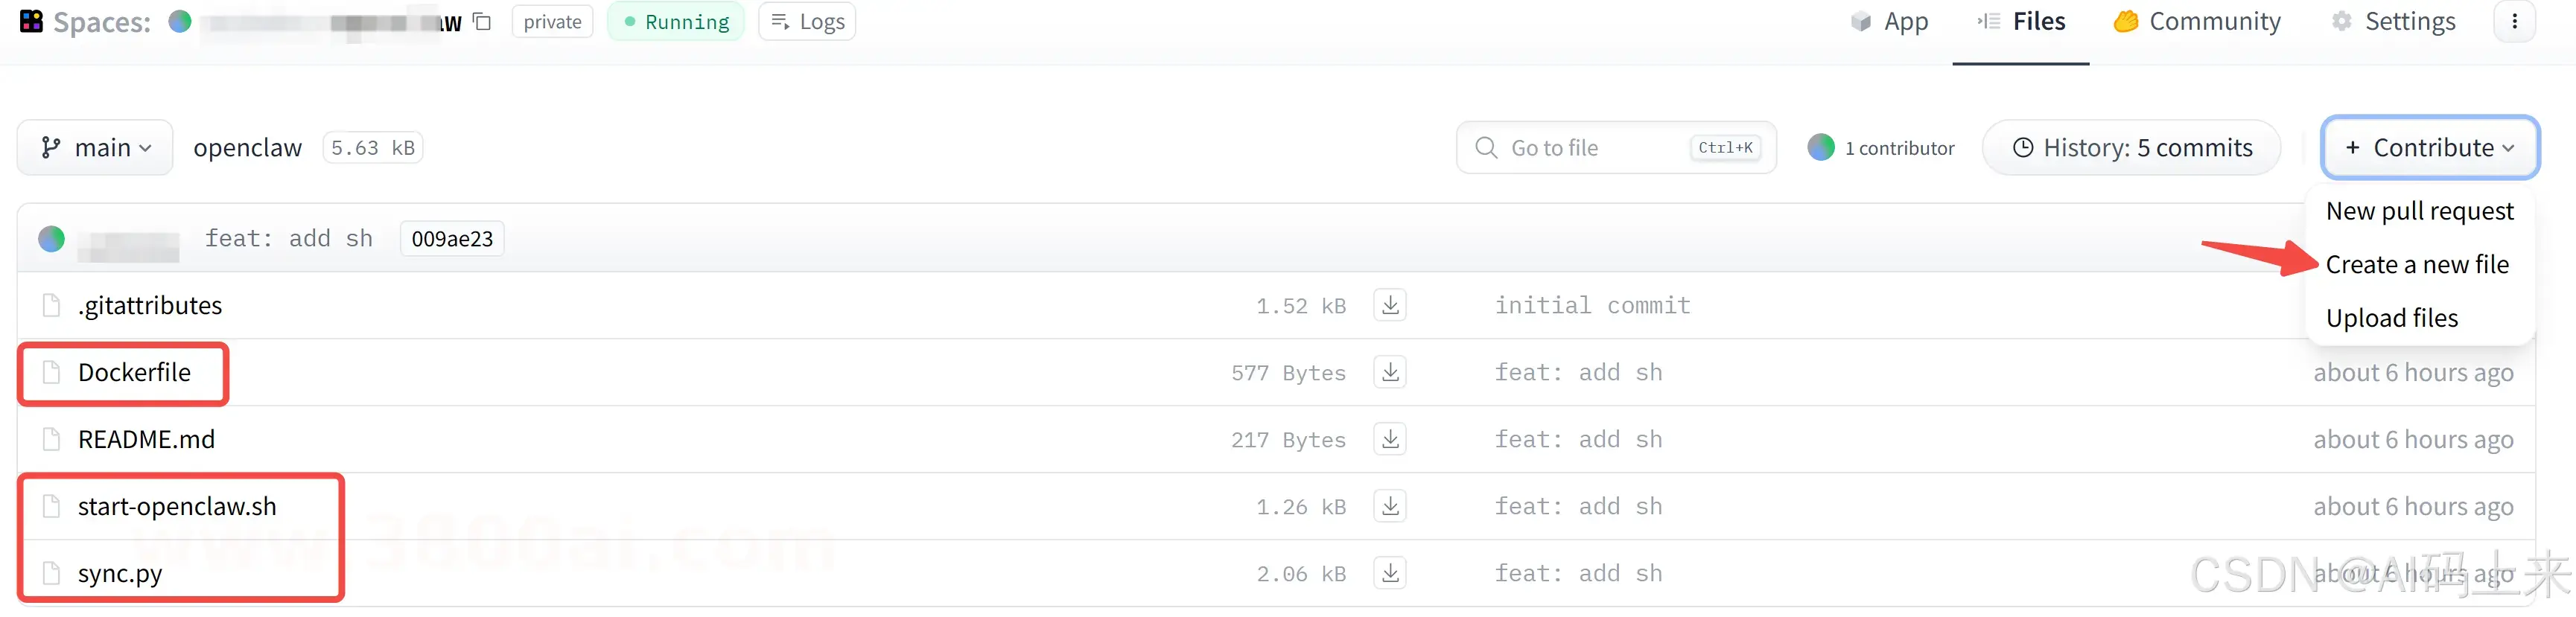Click the download icon next to sync.py
This screenshot has height=617, width=2576.
click(1390, 573)
